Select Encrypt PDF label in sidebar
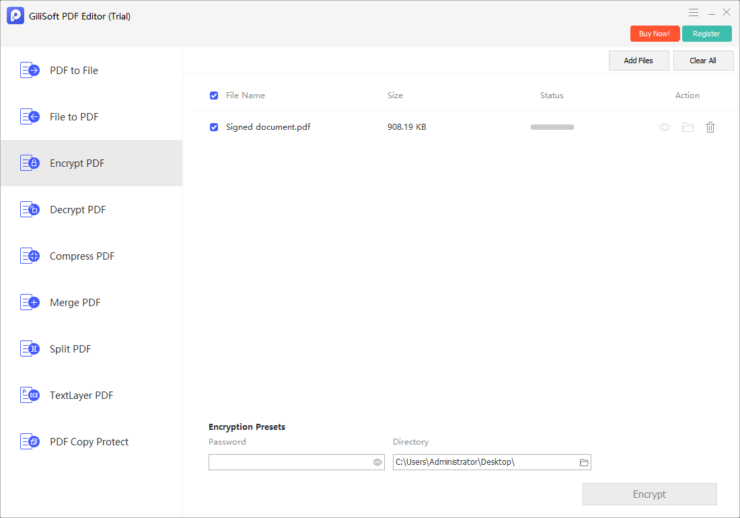The width and height of the screenshot is (740, 518). coord(77,163)
